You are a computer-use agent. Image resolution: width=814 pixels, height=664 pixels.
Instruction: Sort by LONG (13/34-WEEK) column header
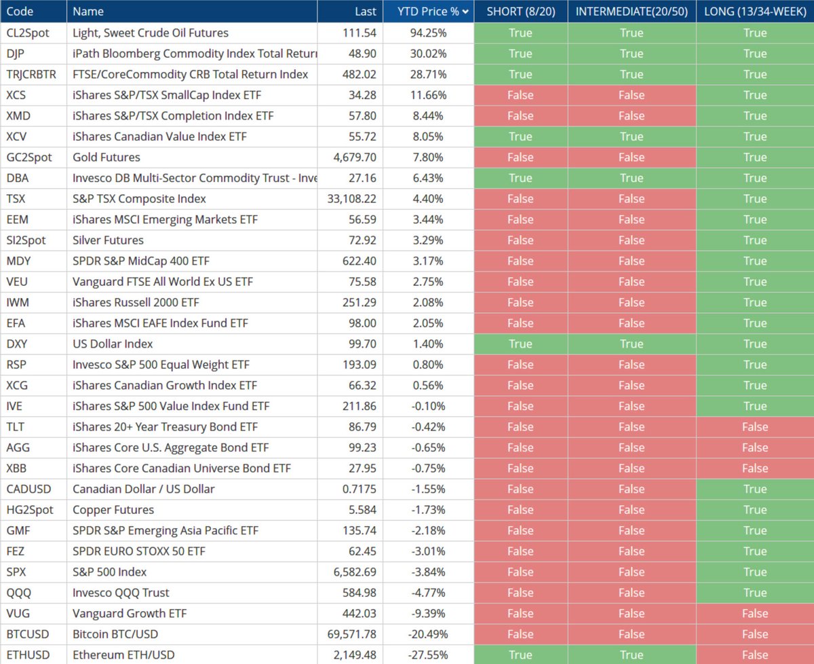[755, 11]
